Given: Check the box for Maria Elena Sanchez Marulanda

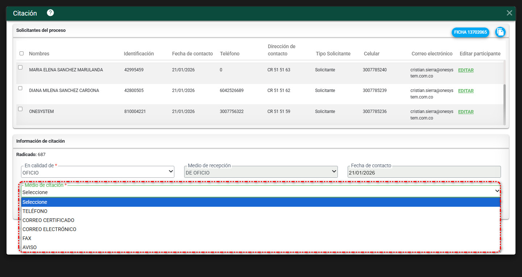Looking at the screenshot, I should point(20,67).
